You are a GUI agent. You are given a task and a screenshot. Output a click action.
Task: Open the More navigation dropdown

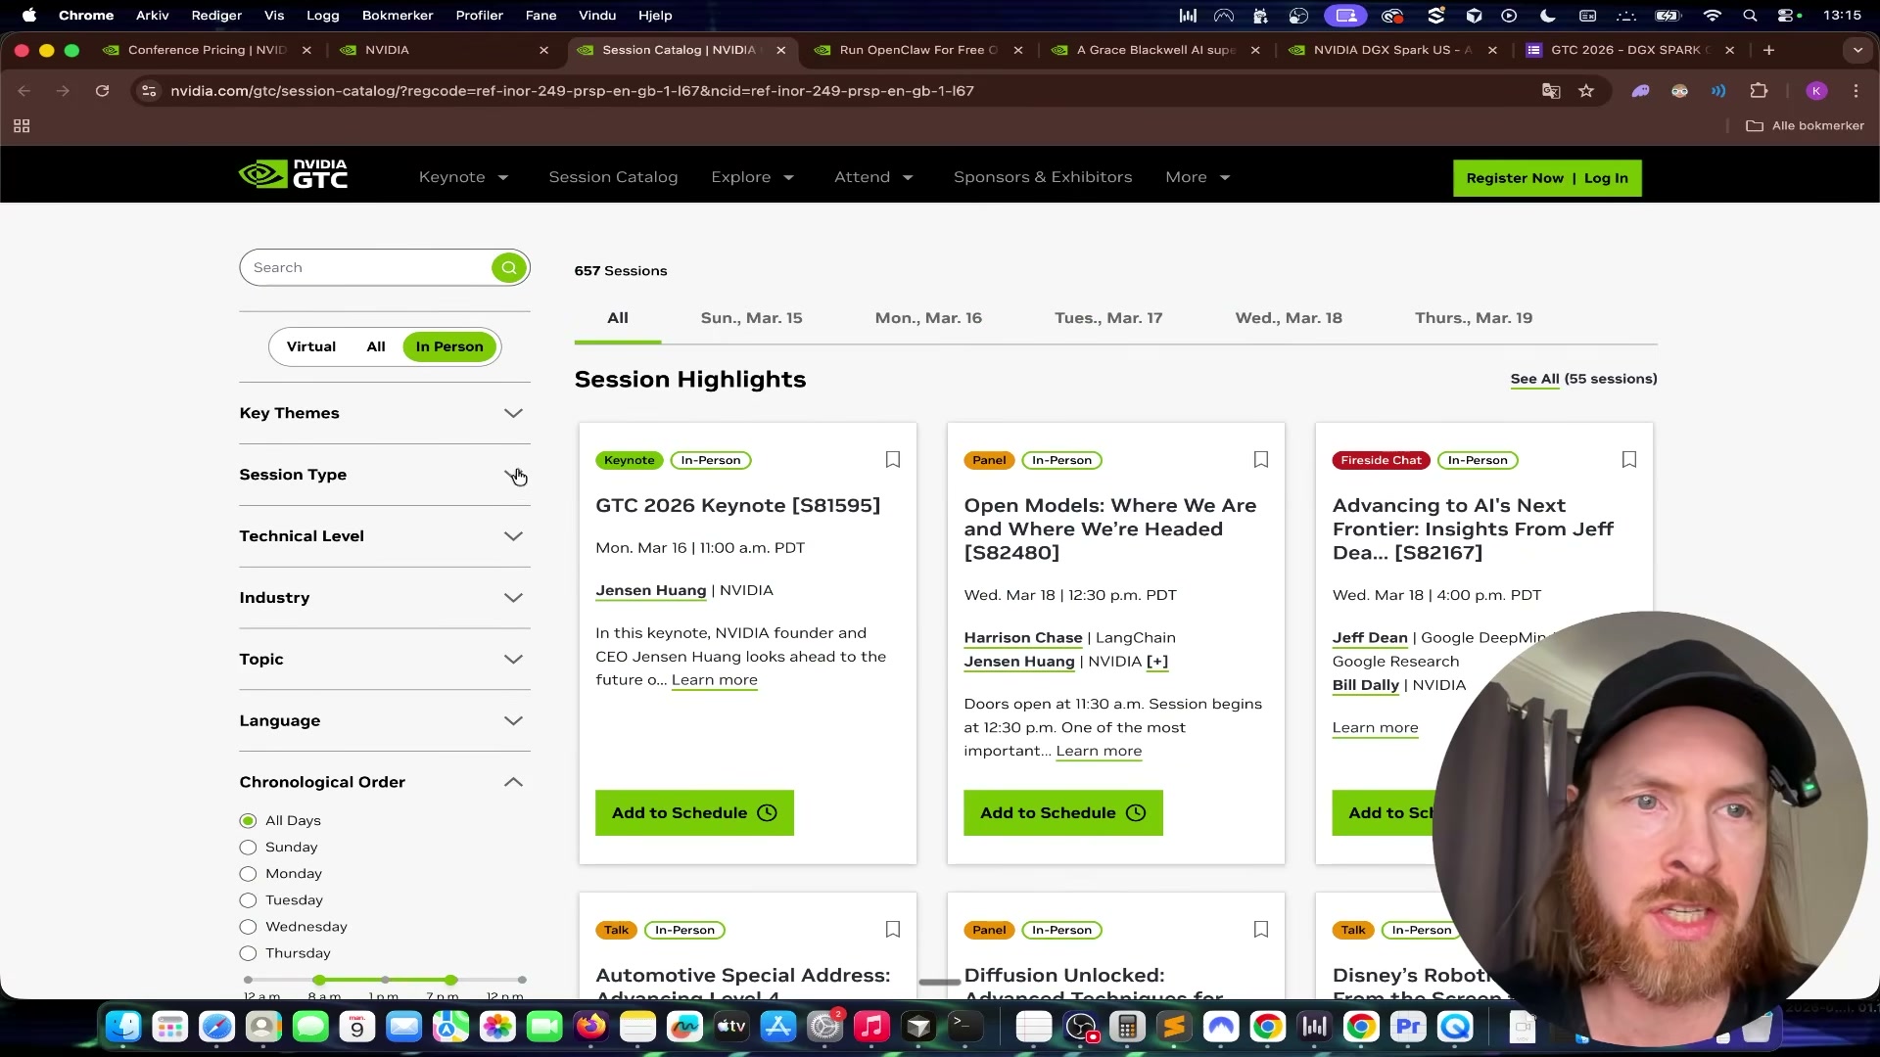coord(1198,177)
